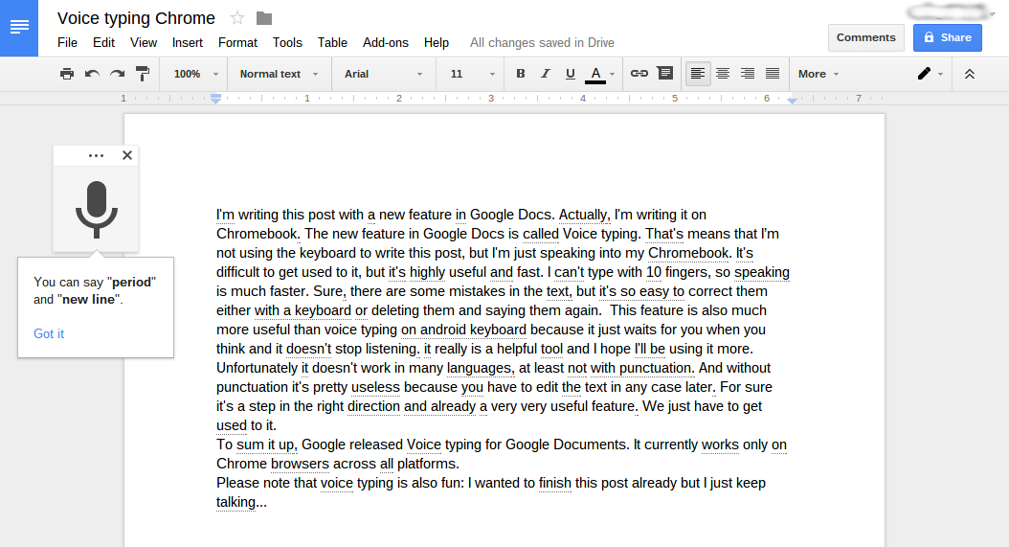Open the font size 11 dropdown
1009x547 pixels.
click(x=472, y=74)
